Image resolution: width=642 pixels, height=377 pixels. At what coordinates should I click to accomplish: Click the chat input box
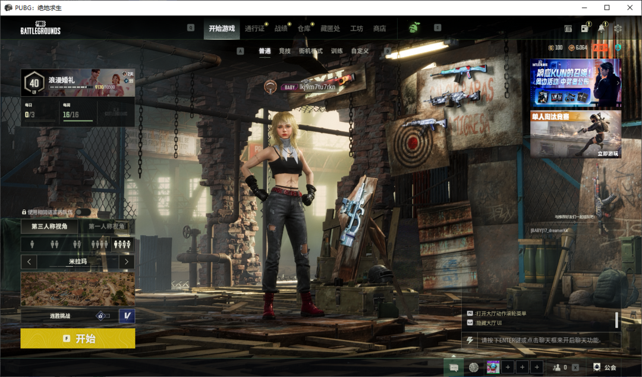[549, 340]
